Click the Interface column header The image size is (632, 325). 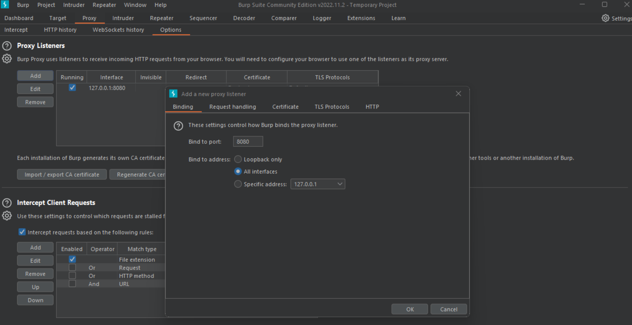click(112, 77)
